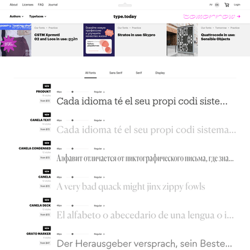Edit Canela Condensed sample text 'Алфавит отличается'
Screen dimensions: 250x250
click(145, 158)
